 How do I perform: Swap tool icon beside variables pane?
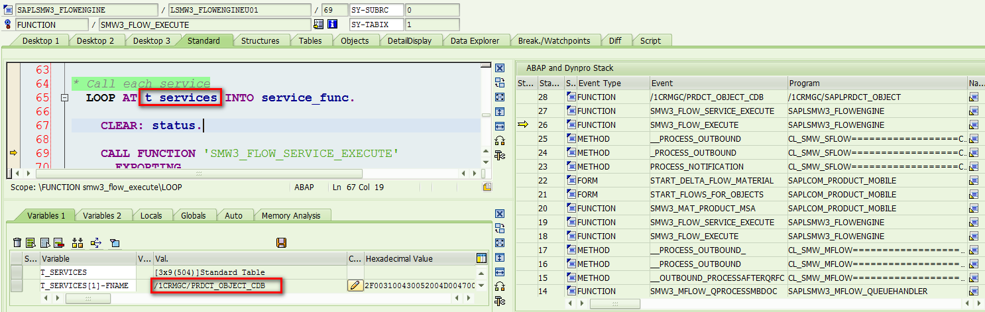click(500, 228)
